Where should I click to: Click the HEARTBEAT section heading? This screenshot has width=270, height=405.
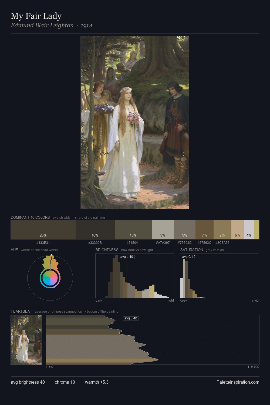21,311
